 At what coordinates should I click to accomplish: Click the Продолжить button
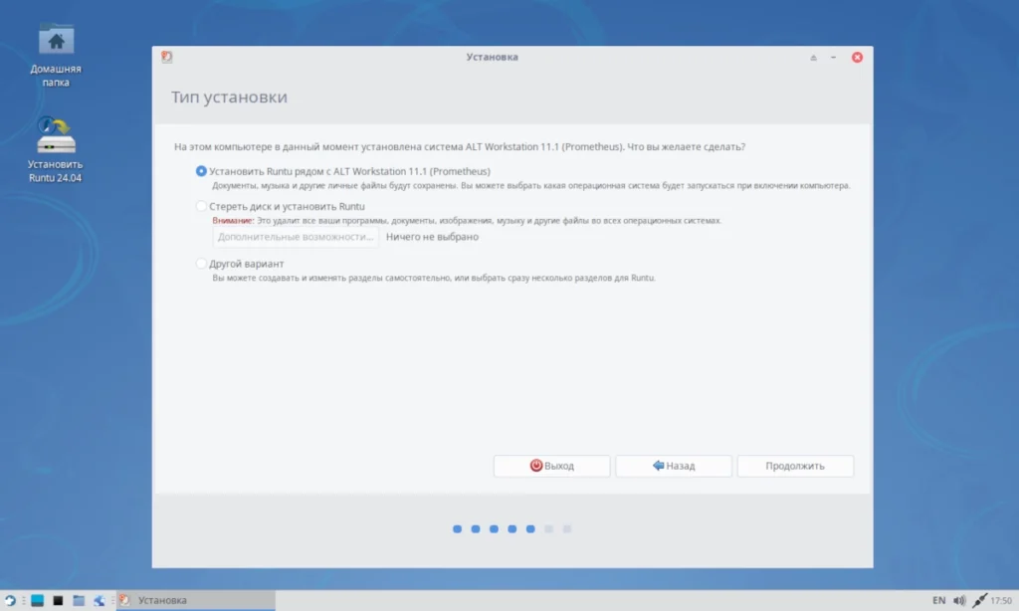[x=795, y=466]
